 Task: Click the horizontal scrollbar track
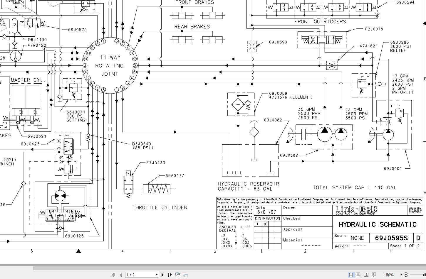(x=206, y=268)
